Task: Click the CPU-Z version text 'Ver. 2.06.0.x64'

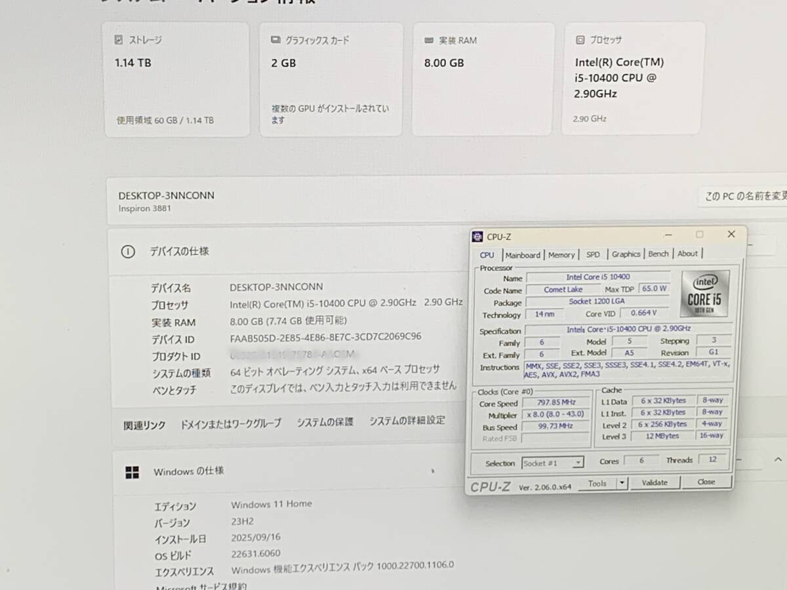Action: pyautogui.click(x=545, y=487)
